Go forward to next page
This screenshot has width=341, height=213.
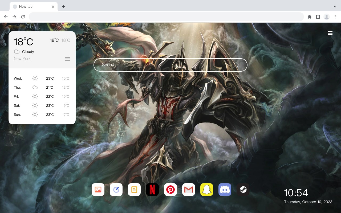point(14,17)
